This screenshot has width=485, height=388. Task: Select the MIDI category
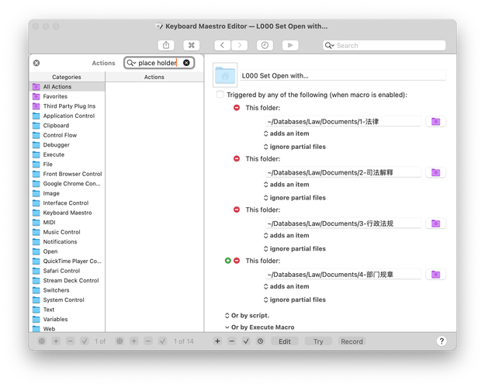click(x=67, y=223)
